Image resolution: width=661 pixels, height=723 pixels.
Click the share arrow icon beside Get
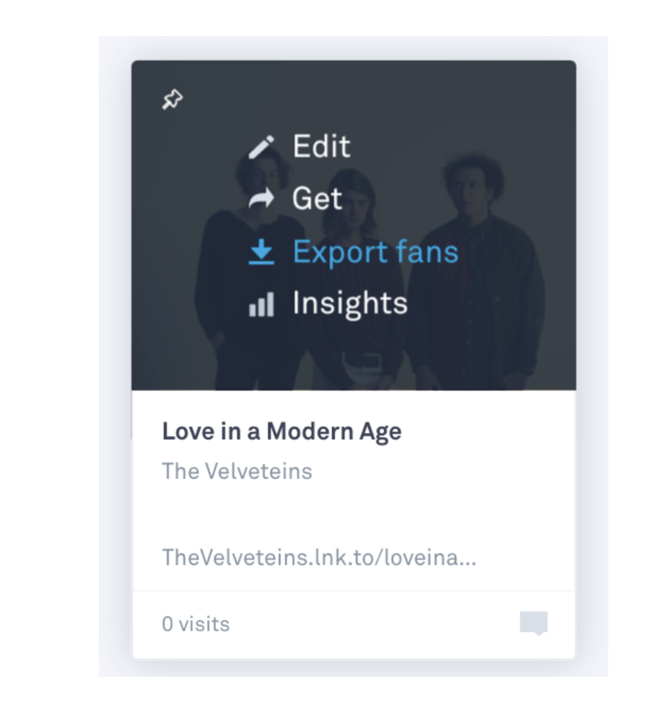click(x=261, y=198)
